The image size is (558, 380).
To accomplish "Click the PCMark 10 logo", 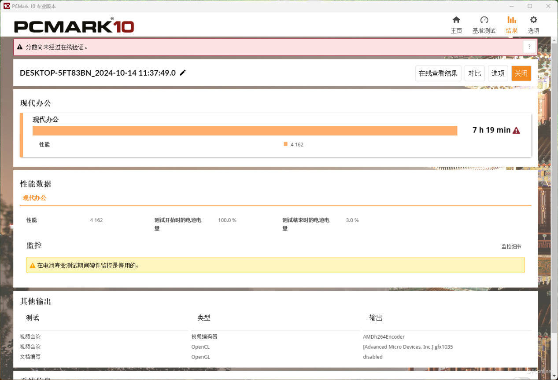I will pos(74,26).
